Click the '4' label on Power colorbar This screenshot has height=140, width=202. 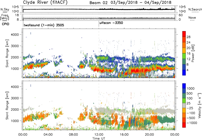tap(187, 70)
